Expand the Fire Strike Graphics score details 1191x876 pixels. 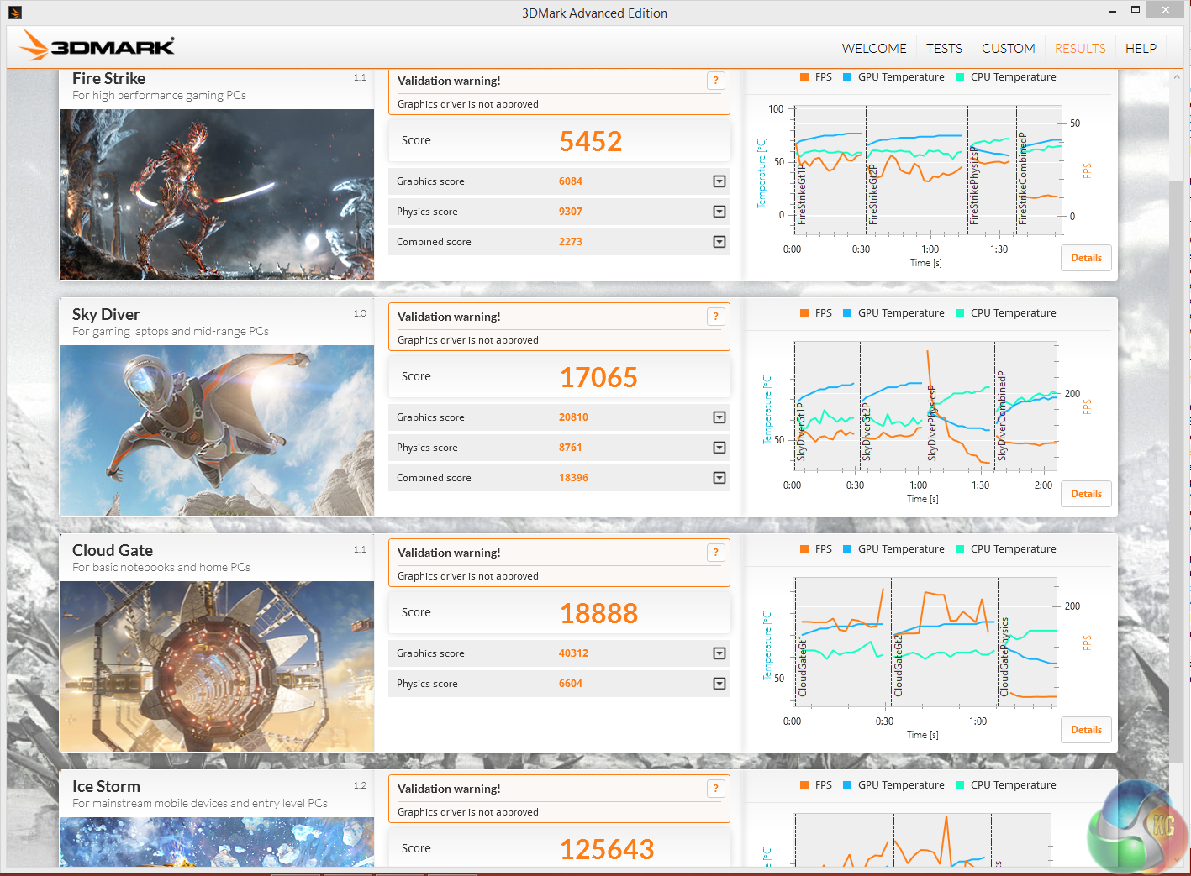click(719, 181)
